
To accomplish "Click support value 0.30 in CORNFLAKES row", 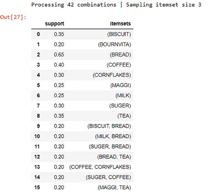I will click(59, 75).
